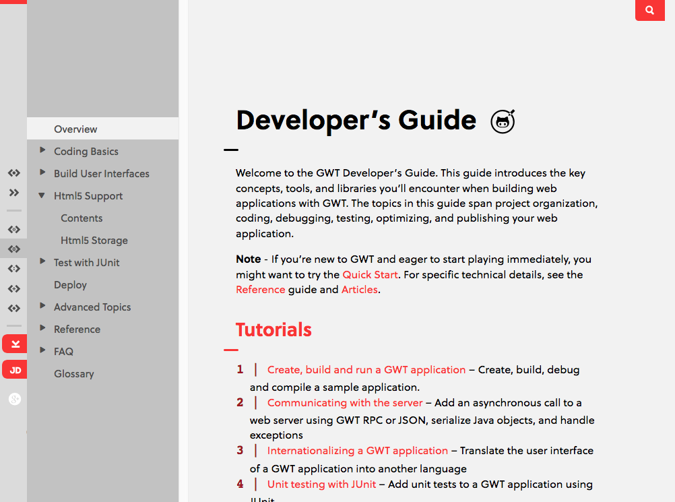
Task: Expand Build User Interfaces arrow
Action: click(x=42, y=173)
